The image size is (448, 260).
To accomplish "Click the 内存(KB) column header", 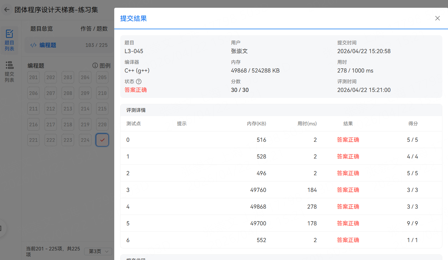I will [x=256, y=124].
